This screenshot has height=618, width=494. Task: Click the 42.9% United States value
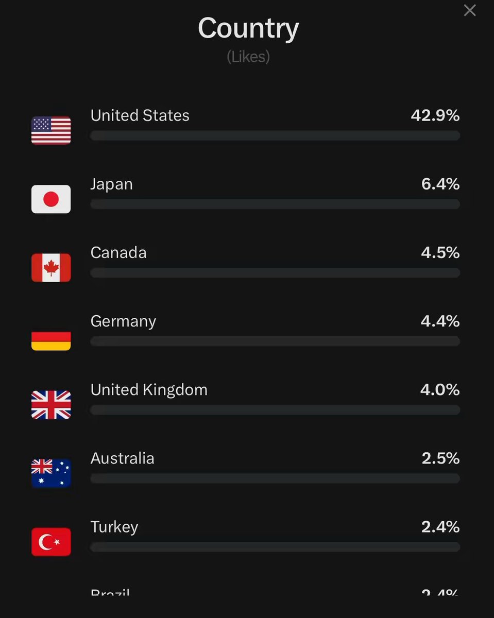click(435, 115)
